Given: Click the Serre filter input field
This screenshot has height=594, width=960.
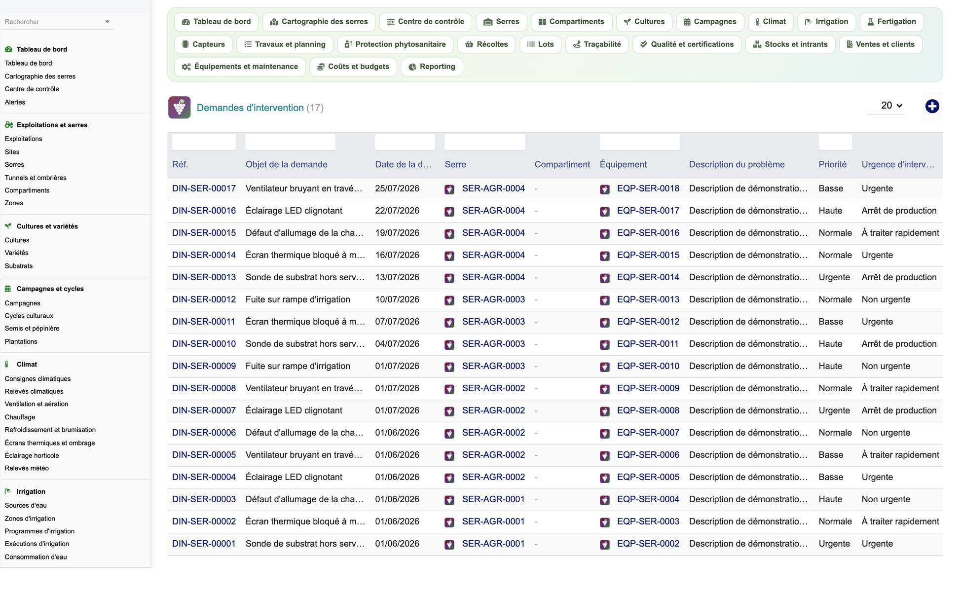Looking at the screenshot, I should 484,142.
